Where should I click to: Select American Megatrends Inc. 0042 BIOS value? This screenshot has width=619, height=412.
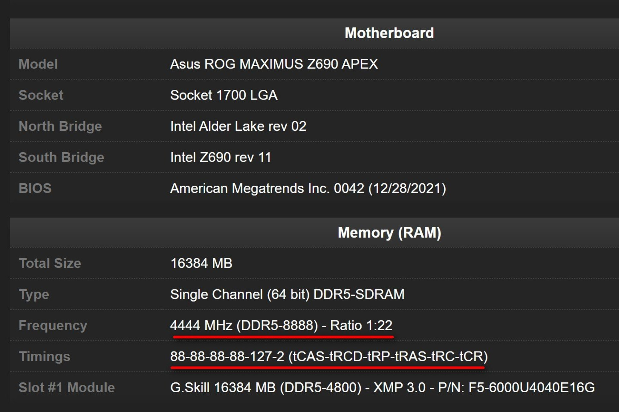coord(308,188)
